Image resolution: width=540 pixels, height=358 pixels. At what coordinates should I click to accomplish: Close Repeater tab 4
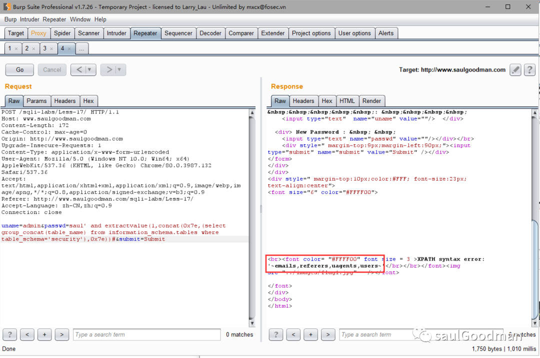click(x=69, y=49)
